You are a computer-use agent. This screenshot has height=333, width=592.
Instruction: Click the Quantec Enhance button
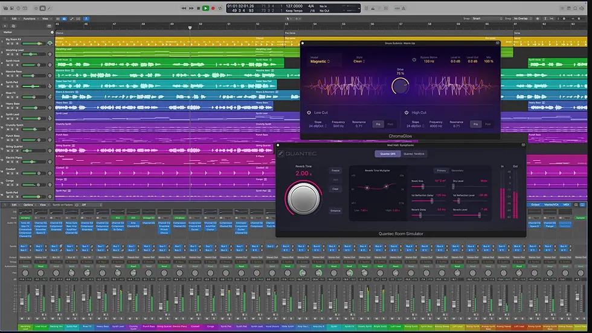pyautogui.click(x=335, y=211)
